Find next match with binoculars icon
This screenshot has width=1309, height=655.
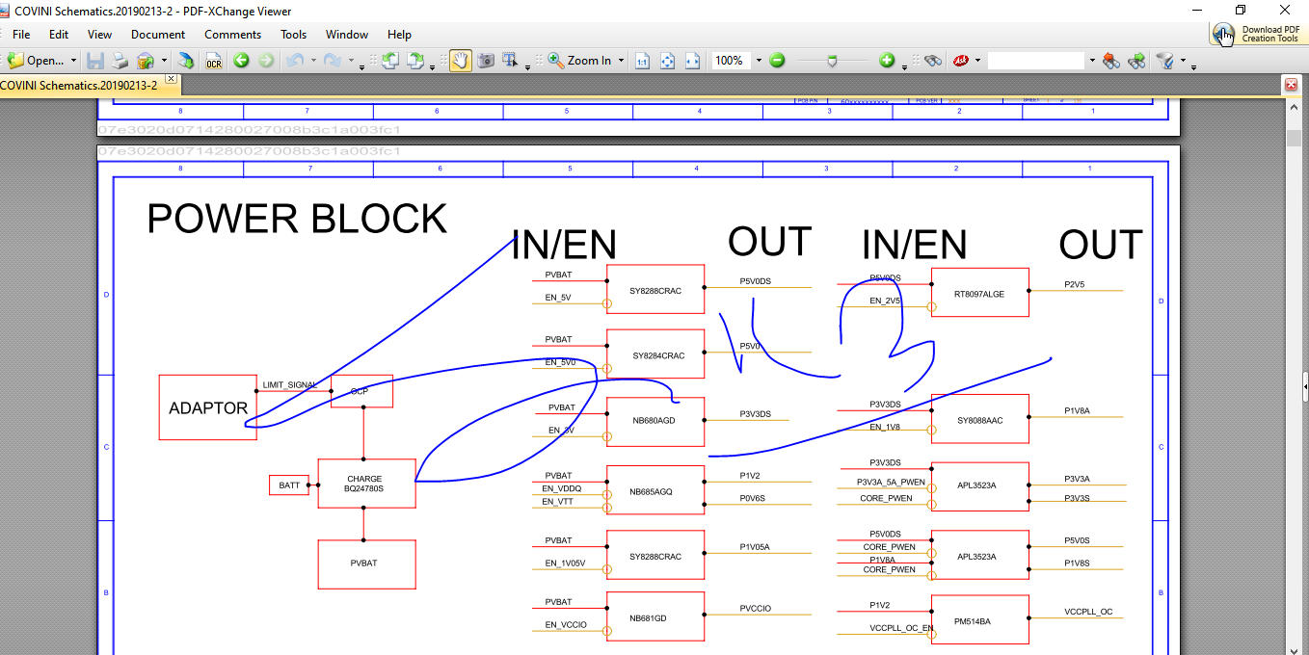click(1137, 61)
